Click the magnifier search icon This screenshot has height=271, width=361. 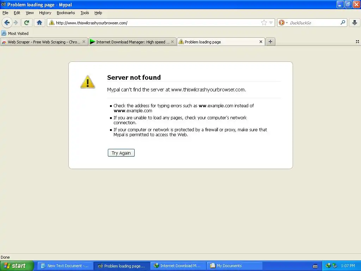pos(343,23)
